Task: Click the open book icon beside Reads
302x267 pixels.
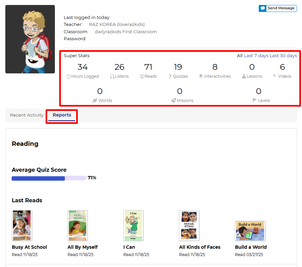Action: coord(142,76)
